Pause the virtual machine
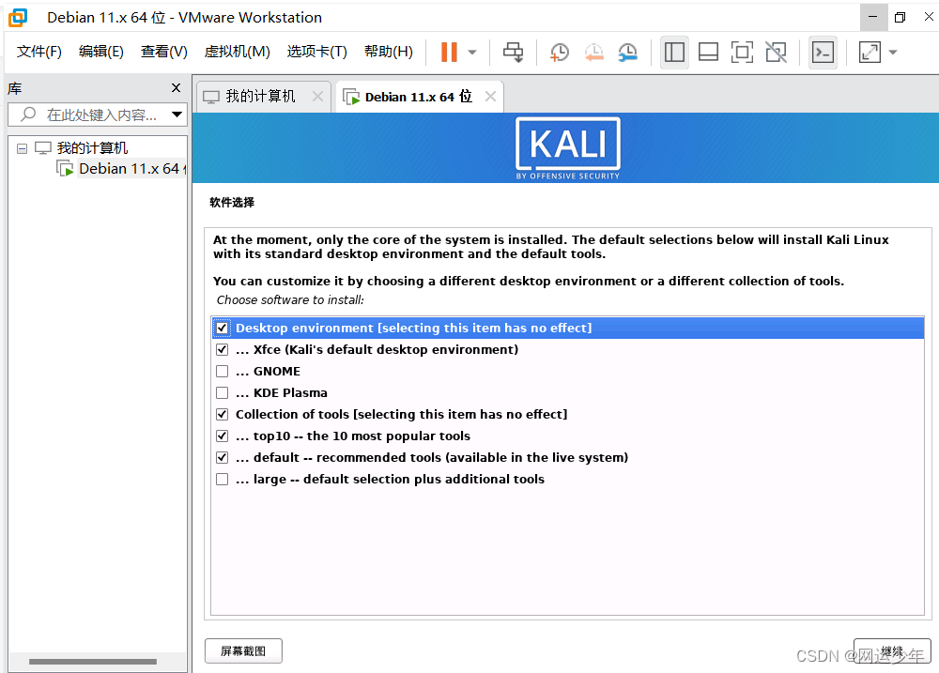 449,52
